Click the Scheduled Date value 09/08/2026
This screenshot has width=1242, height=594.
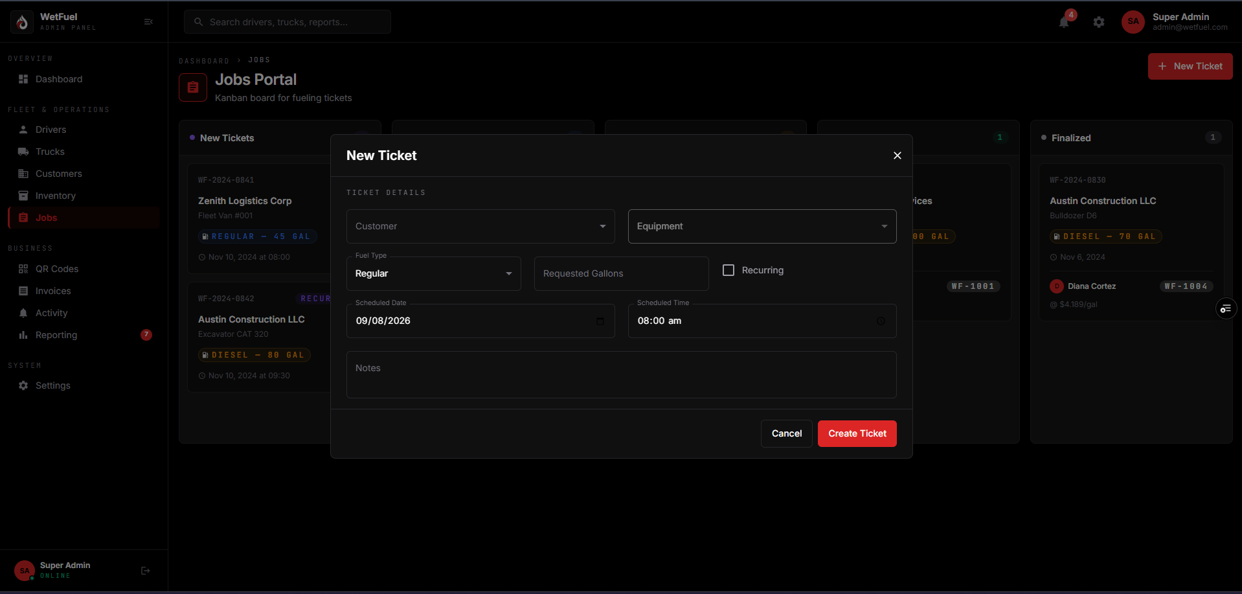(383, 321)
